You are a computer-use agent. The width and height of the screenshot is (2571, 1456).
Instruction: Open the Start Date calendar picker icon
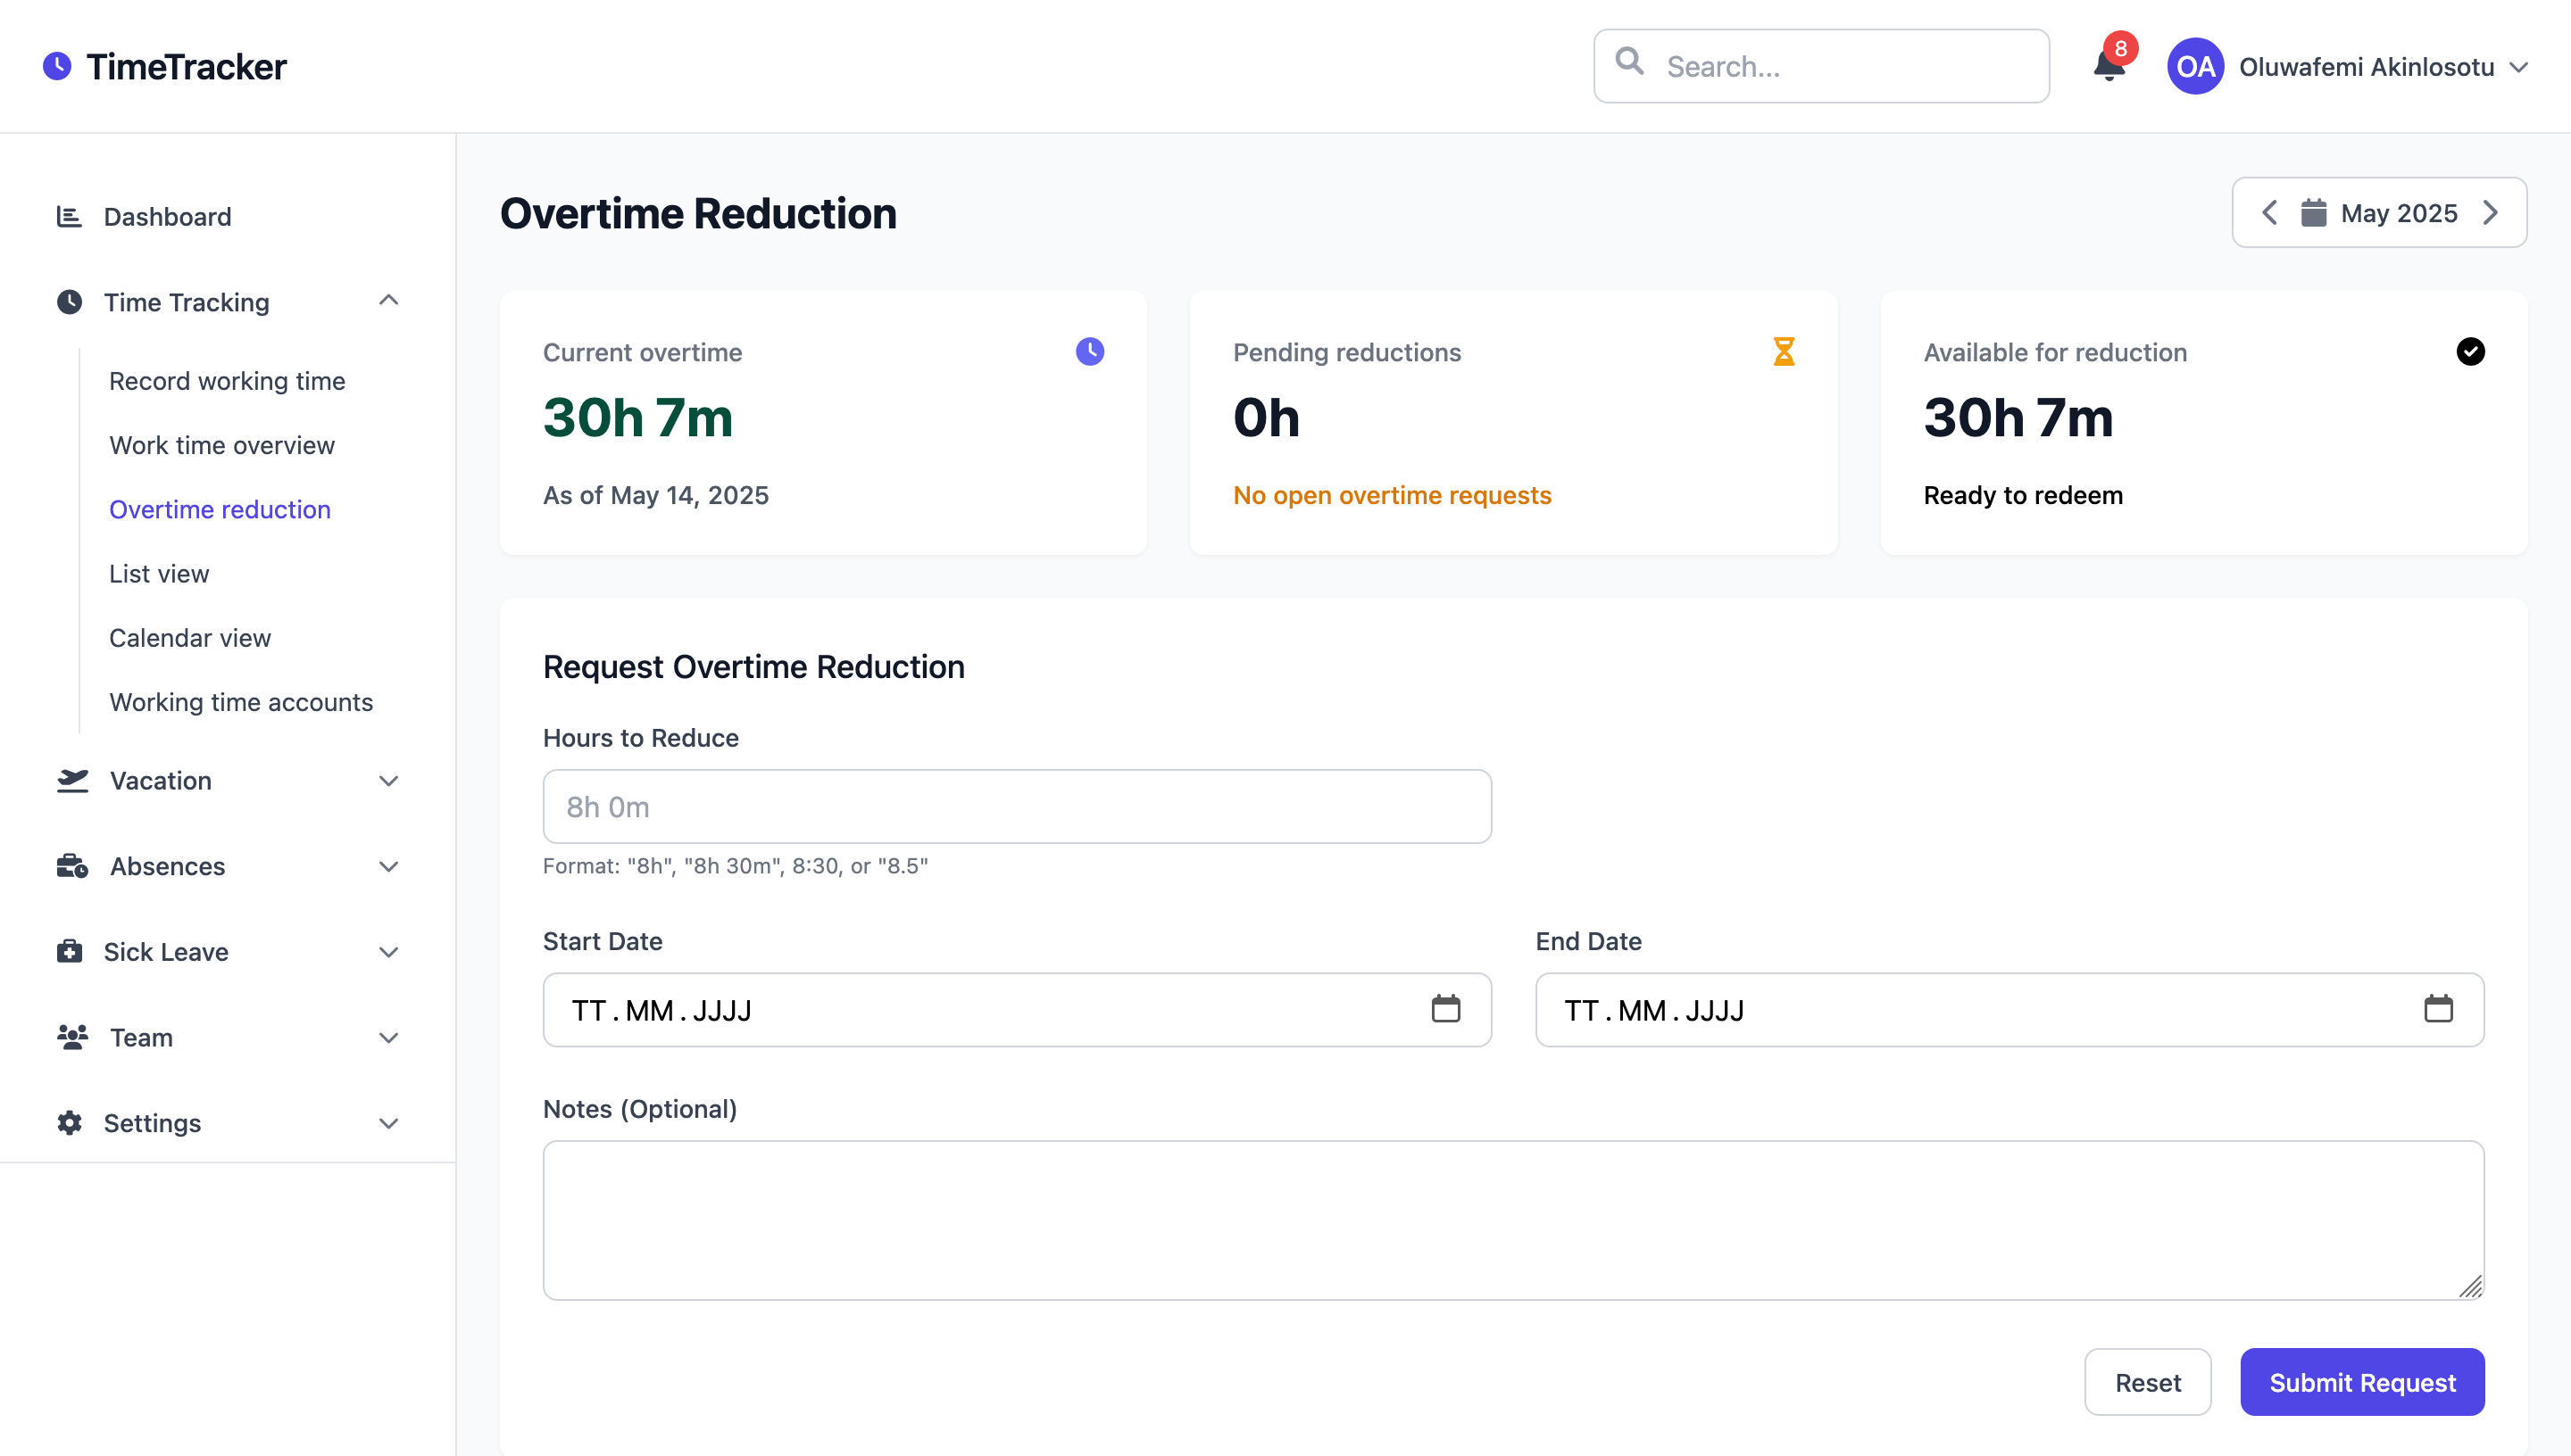[x=1445, y=1009]
